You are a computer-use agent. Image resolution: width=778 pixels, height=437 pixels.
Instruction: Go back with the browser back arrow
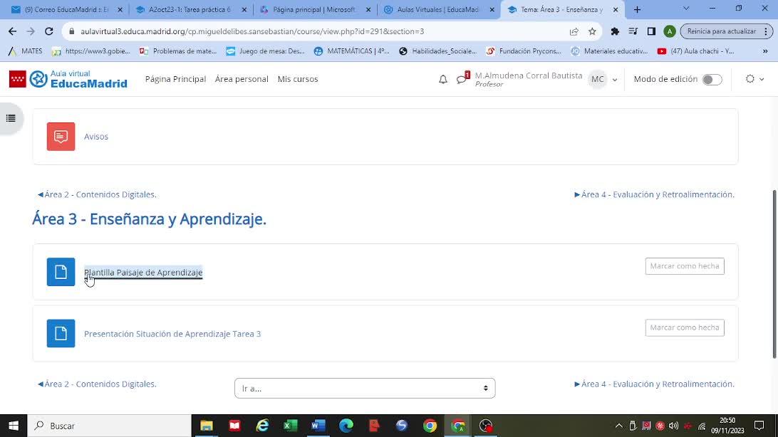pos(12,31)
